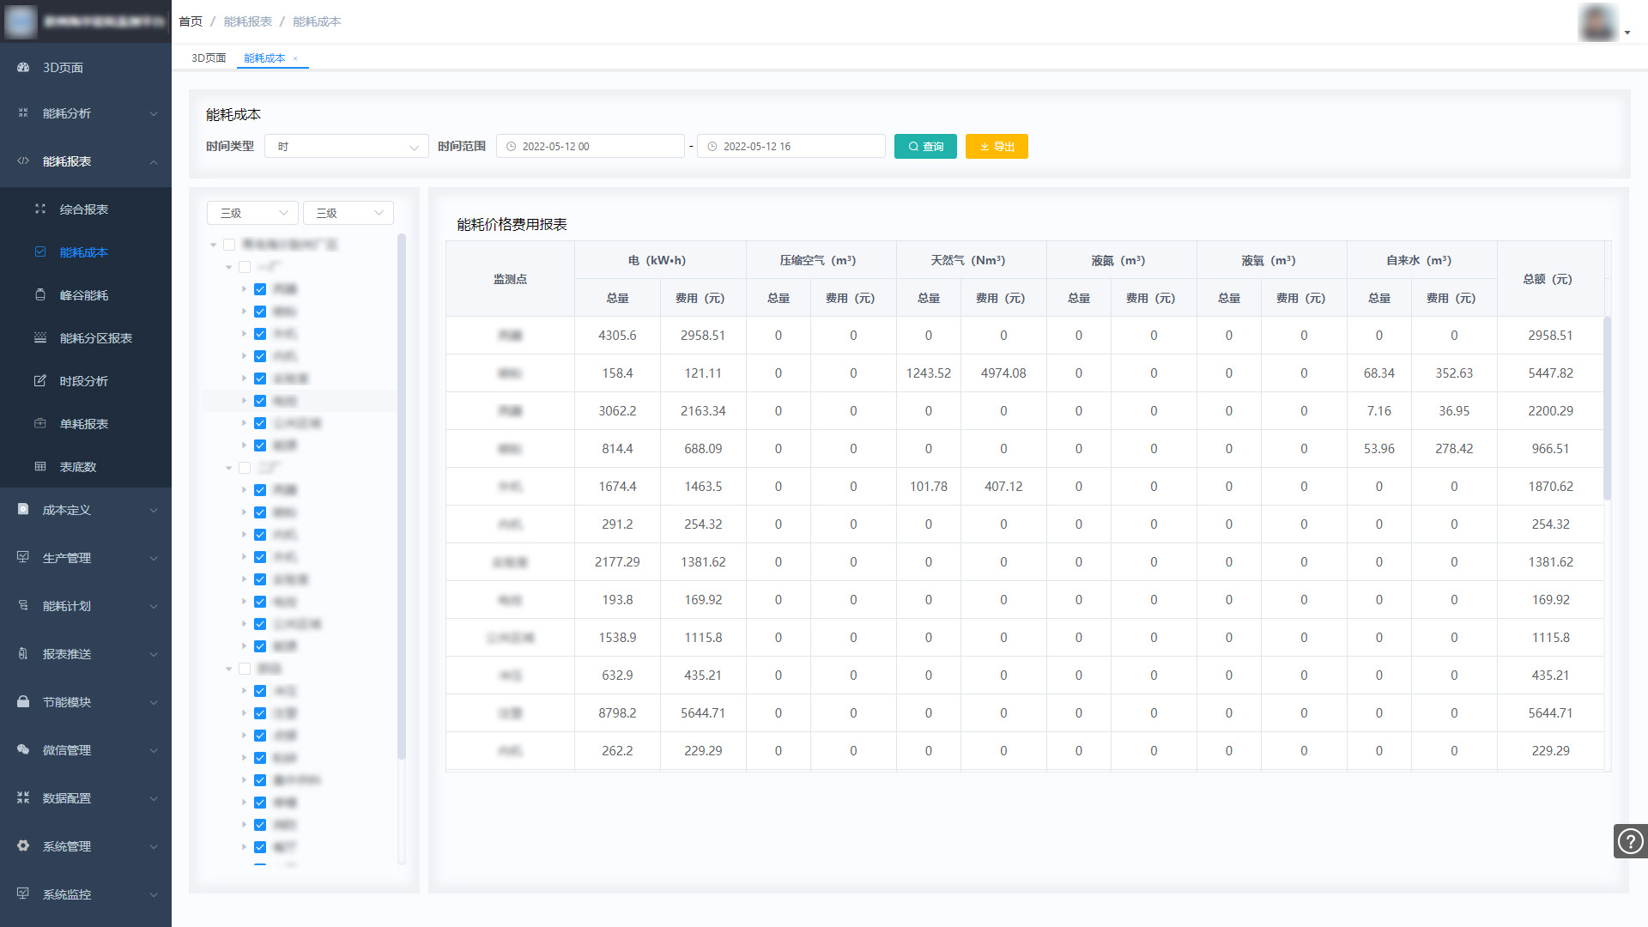Click the help question mark icon
Image resolution: width=1648 pixels, height=927 pixels.
coord(1630,841)
